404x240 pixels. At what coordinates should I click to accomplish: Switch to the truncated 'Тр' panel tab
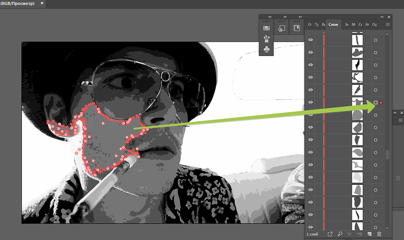[317, 24]
